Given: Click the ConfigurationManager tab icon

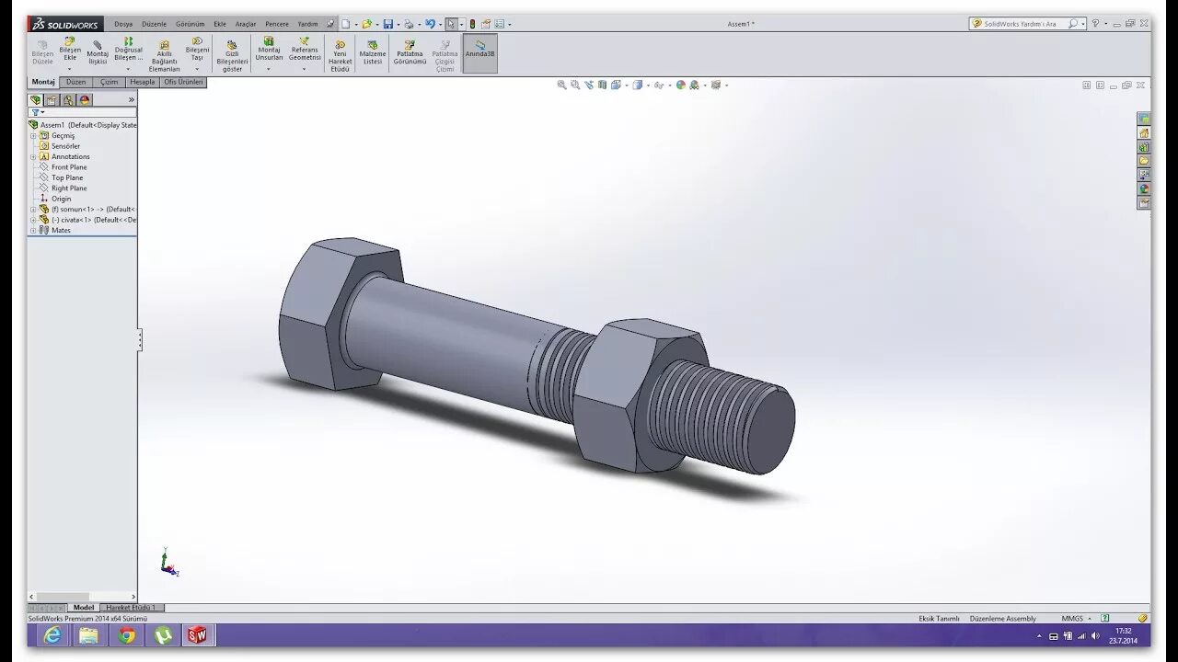Looking at the screenshot, I should point(68,99).
